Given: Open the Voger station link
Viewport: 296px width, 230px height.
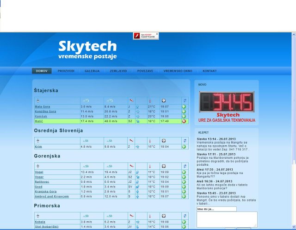Looking at the screenshot, I should [x=39, y=177].
